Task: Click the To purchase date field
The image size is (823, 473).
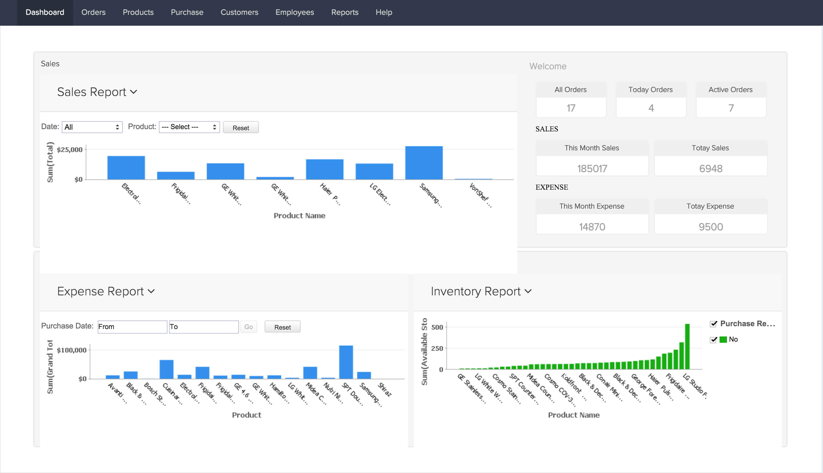Action: pyautogui.click(x=204, y=327)
